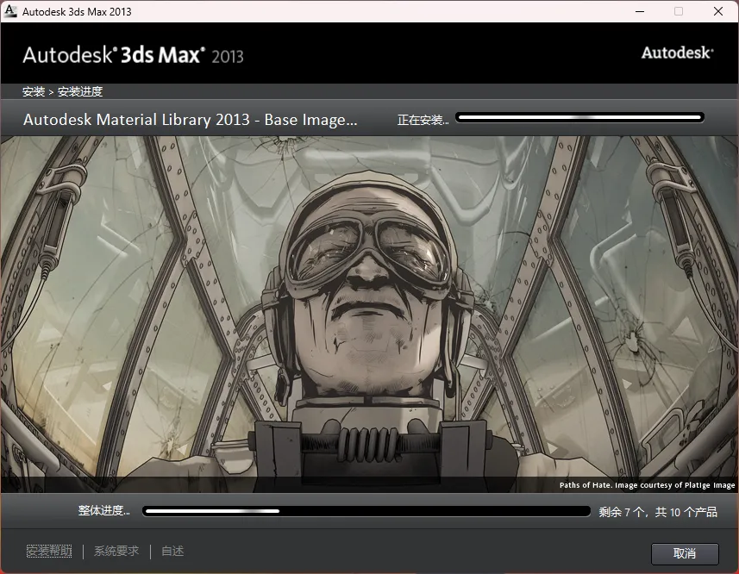Click the 安装 breadcrumb text
739x574 pixels.
click(x=34, y=92)
